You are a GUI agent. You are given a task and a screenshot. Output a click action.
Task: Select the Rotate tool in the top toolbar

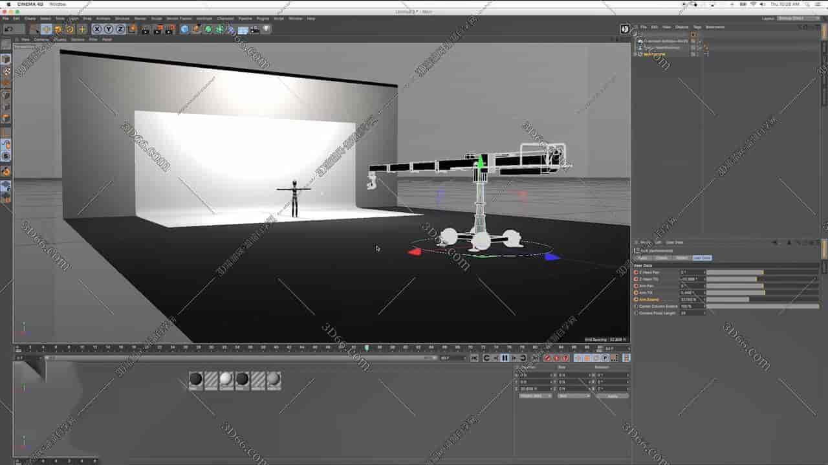[x=70, y=29]
